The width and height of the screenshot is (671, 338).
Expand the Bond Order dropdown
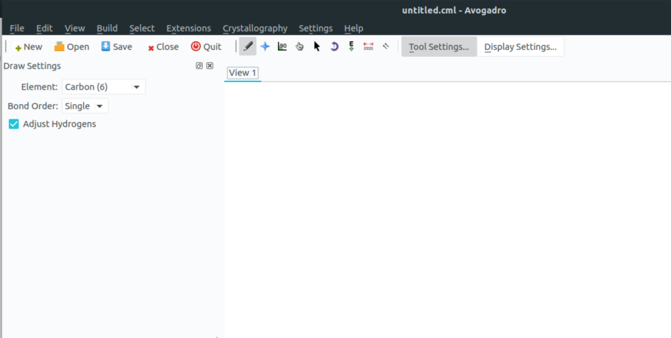[x=85, y=106]
